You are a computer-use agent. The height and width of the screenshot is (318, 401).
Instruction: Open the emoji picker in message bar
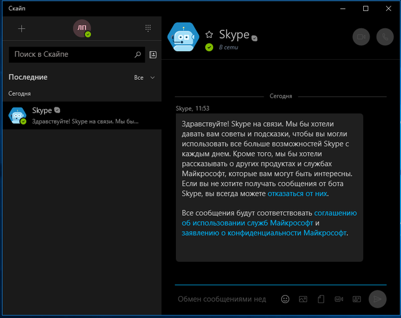[x=285, y=299]
